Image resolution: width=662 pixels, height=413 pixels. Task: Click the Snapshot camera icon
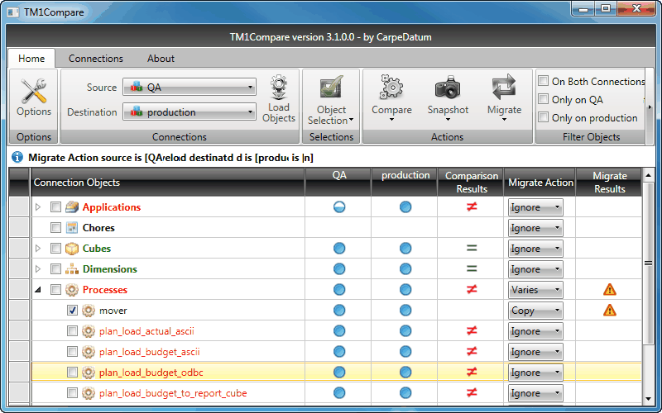tap(448, 88)
